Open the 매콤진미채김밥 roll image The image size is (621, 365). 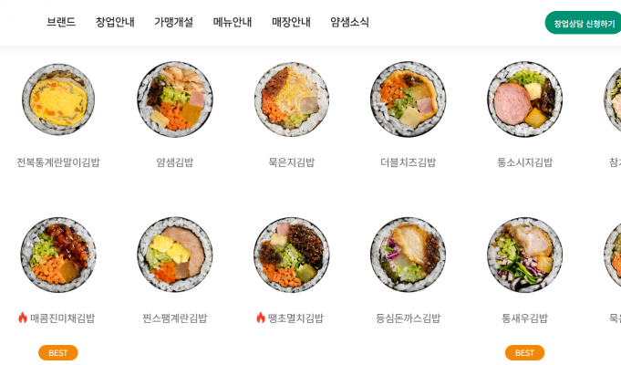click(58, 255)
